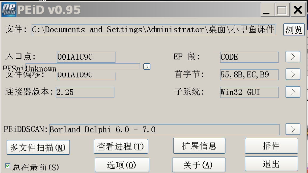Open 选项(O) options dialog
The height and width of the screenshot is (173, 308).
(x=122, y=165)
